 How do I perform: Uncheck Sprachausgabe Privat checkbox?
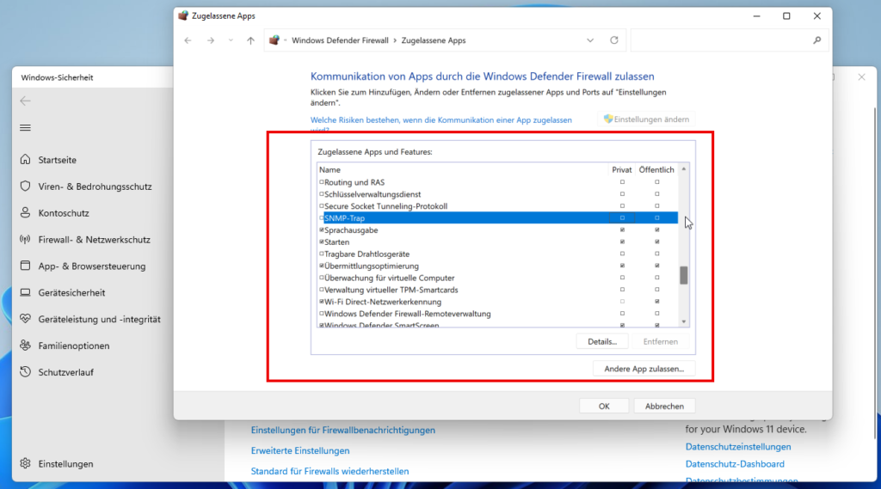[x=622, y=229]
